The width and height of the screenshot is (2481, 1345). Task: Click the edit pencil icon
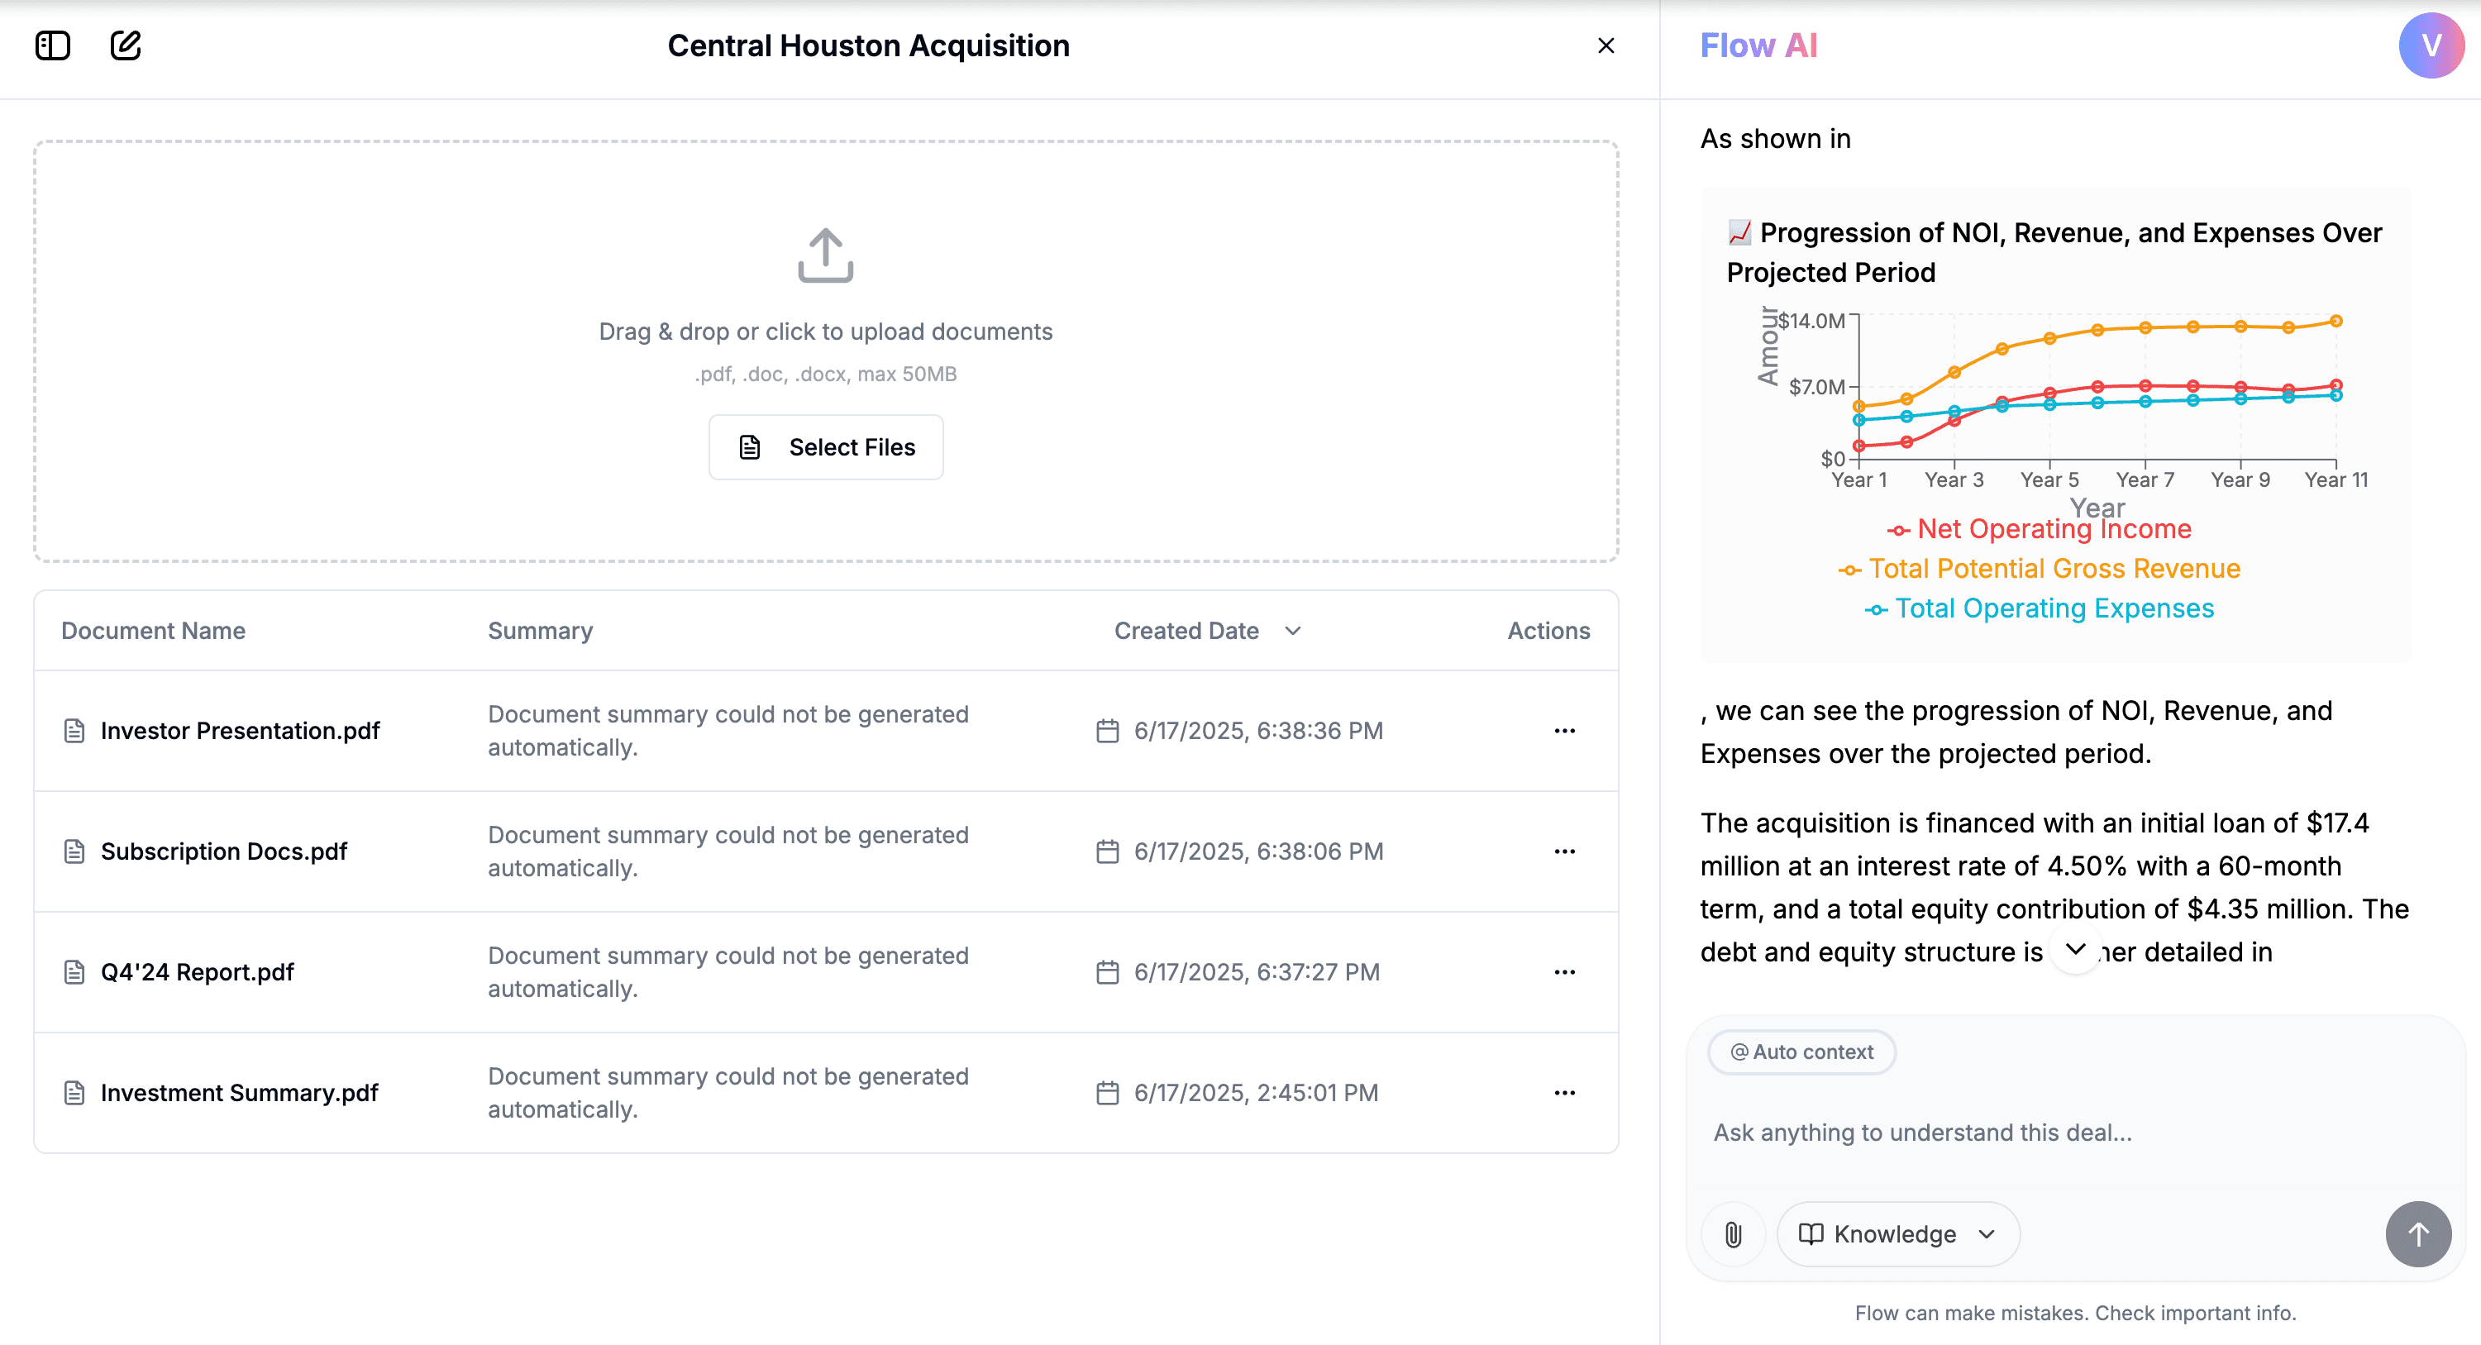point(125,45)
